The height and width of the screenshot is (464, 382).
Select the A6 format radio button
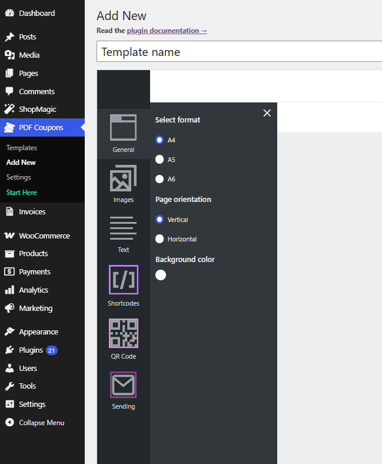coord(160,179)
